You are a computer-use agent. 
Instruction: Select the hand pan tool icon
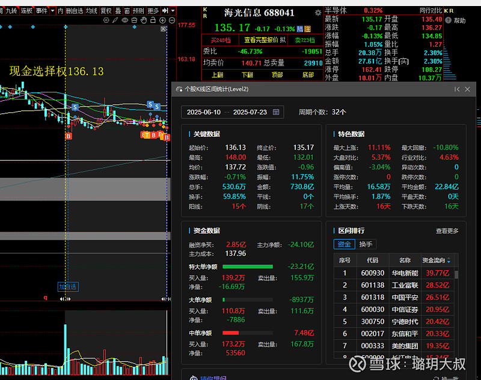[x=144, y=20]
